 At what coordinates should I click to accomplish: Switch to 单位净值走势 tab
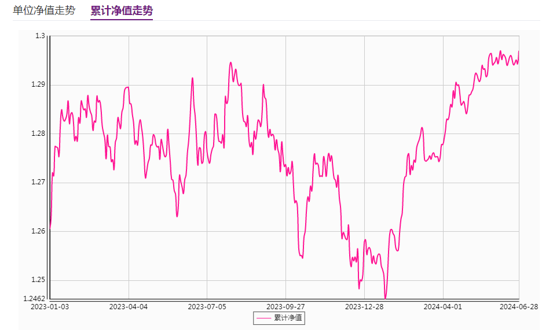44,10
